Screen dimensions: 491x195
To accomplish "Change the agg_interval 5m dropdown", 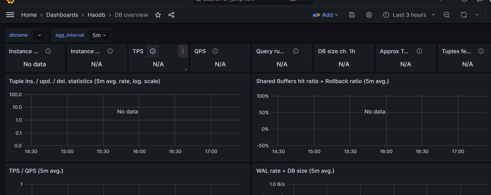I will pos(100,35).
